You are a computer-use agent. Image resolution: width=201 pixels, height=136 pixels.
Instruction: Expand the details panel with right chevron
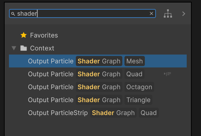pos(184,14)
